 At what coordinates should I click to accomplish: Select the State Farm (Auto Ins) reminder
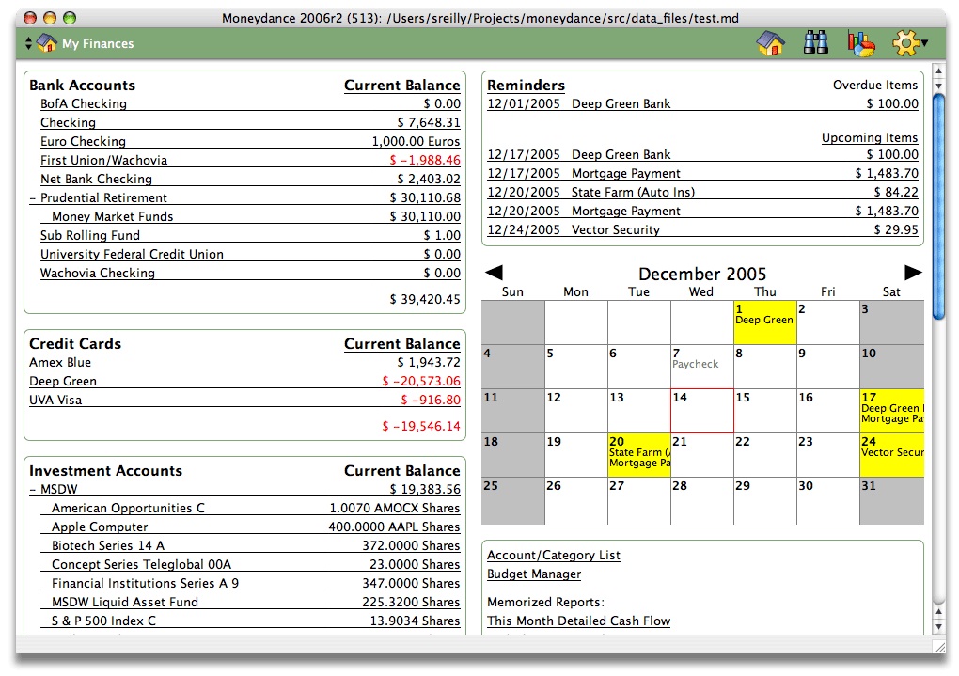(x=702, y=192)
